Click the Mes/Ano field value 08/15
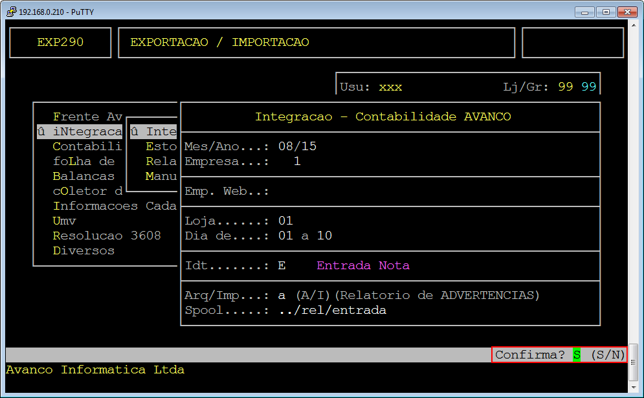Screen dimensions: 644x398 297,146
